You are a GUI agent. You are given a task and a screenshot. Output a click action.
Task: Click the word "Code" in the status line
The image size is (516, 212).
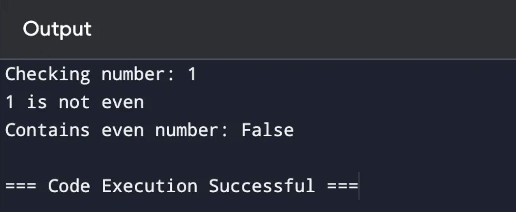coord(69,186)
